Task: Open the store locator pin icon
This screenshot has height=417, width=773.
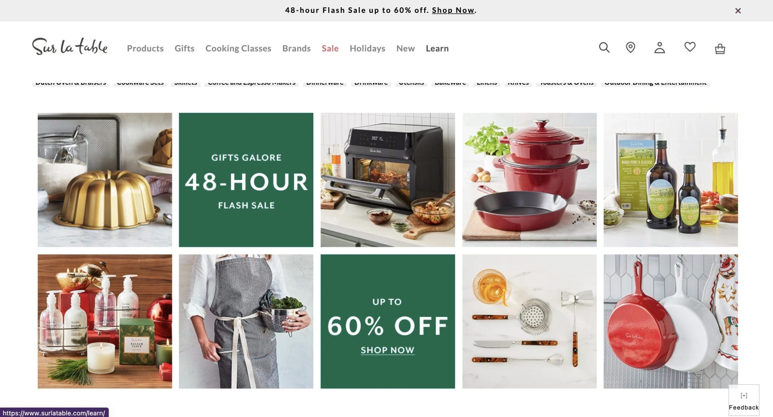Action: (630, 47)
